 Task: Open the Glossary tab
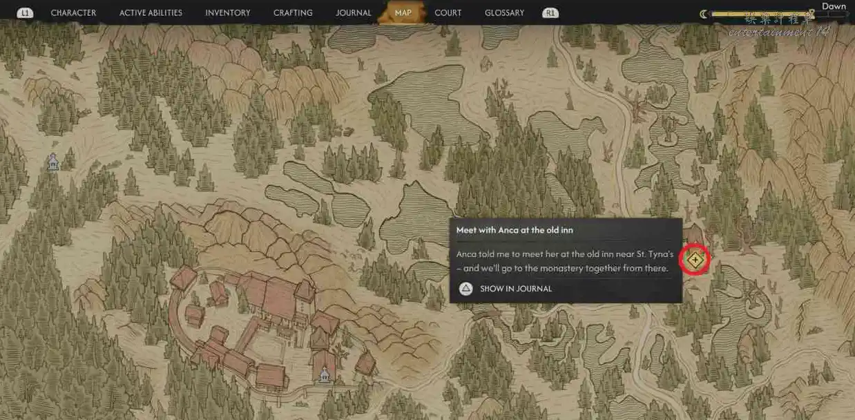[504, 12]
